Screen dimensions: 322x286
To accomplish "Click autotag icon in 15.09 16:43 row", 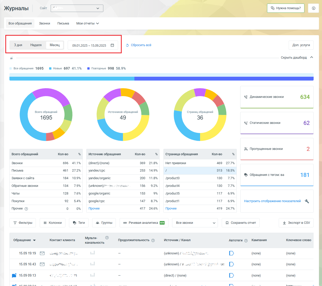I will pyautogui.click(x=231, y=264).
